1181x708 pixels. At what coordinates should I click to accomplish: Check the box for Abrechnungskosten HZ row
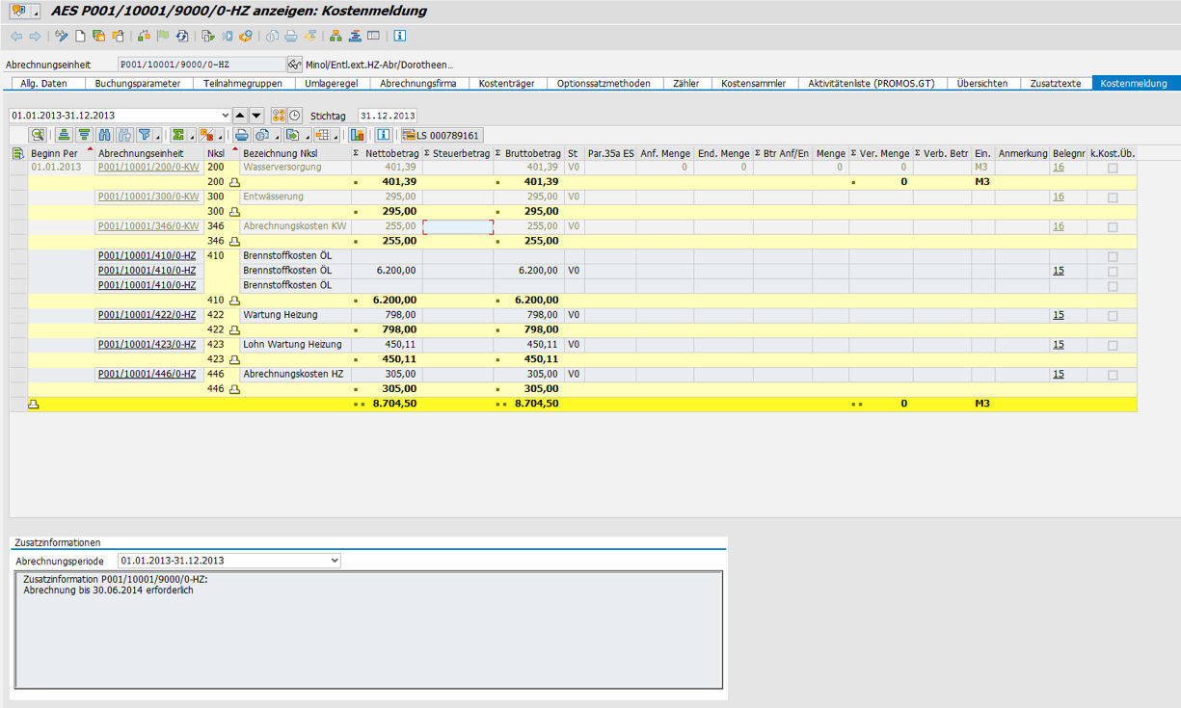coord(1114,375)
